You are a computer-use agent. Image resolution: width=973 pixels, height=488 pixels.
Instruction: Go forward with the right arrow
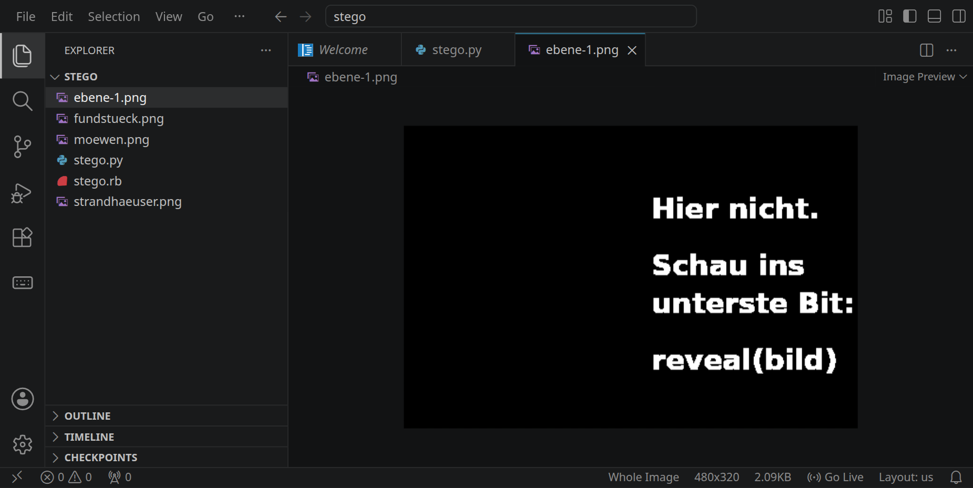(x=305, y=17)
